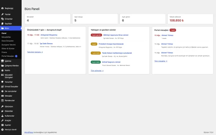
Task: Open Randevular calendar icon
Action: 3,100
